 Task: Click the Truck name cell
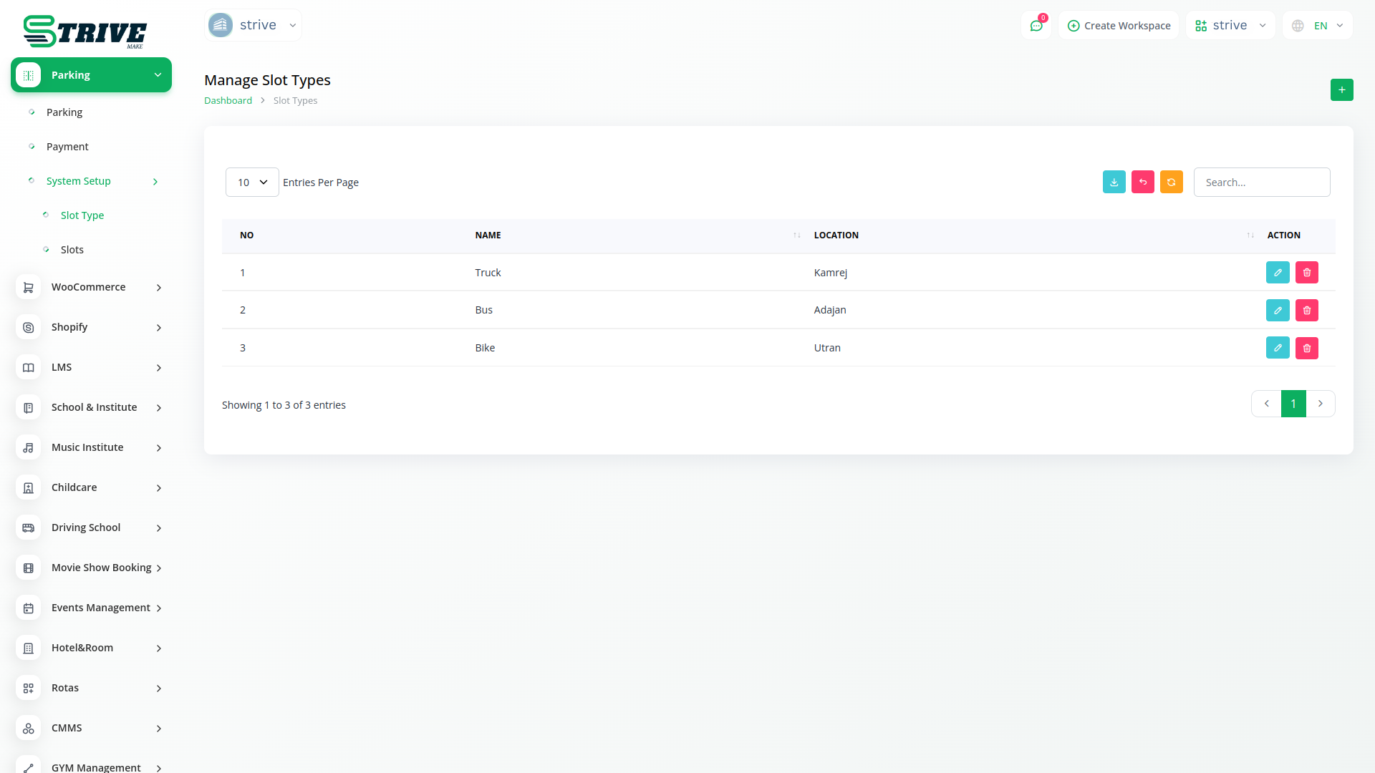tap(488, 273)
